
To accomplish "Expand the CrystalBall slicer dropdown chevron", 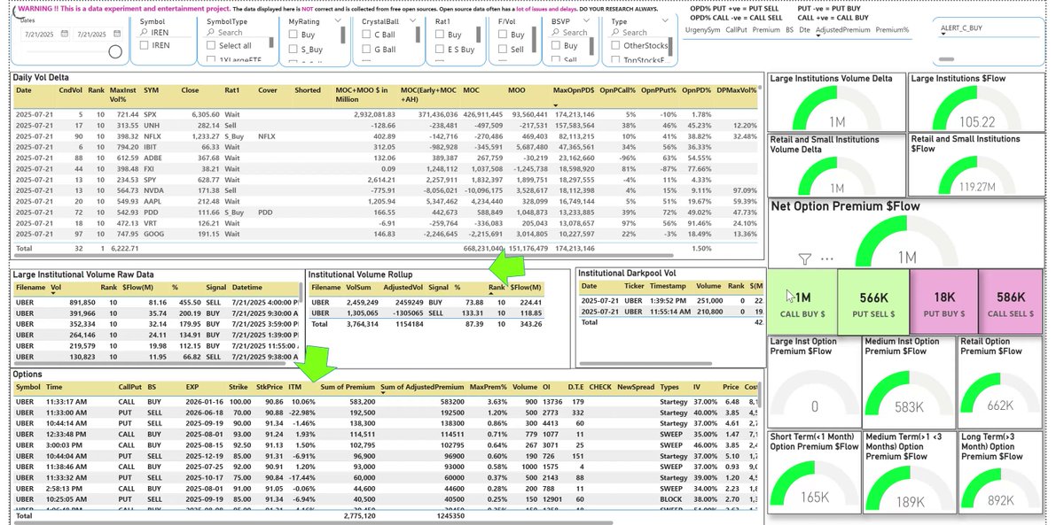I will pos(412,20).
